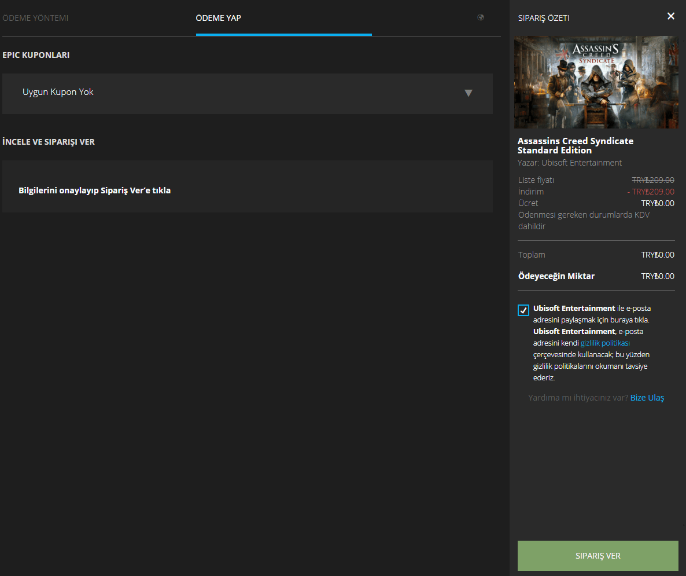This screenshot has width=686, height=576.
Task: Click the Assassin's Creed Syndicate cover image
Action: coord(596,82)
